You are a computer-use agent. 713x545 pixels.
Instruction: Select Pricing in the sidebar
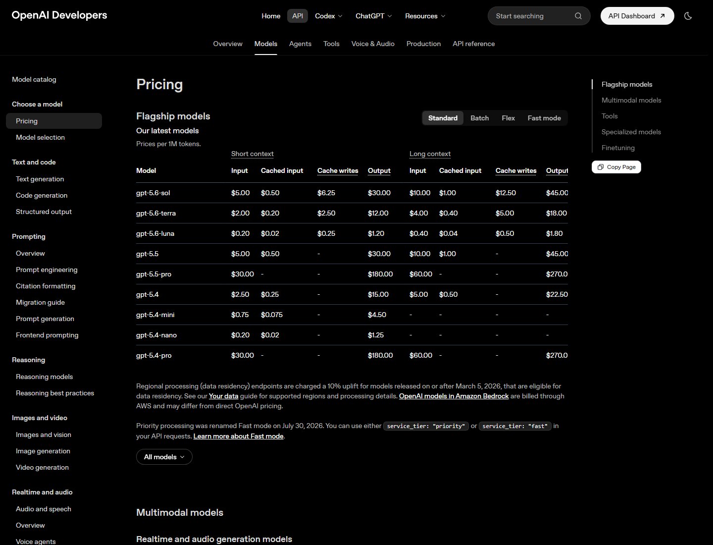click(x=54, y=121)
